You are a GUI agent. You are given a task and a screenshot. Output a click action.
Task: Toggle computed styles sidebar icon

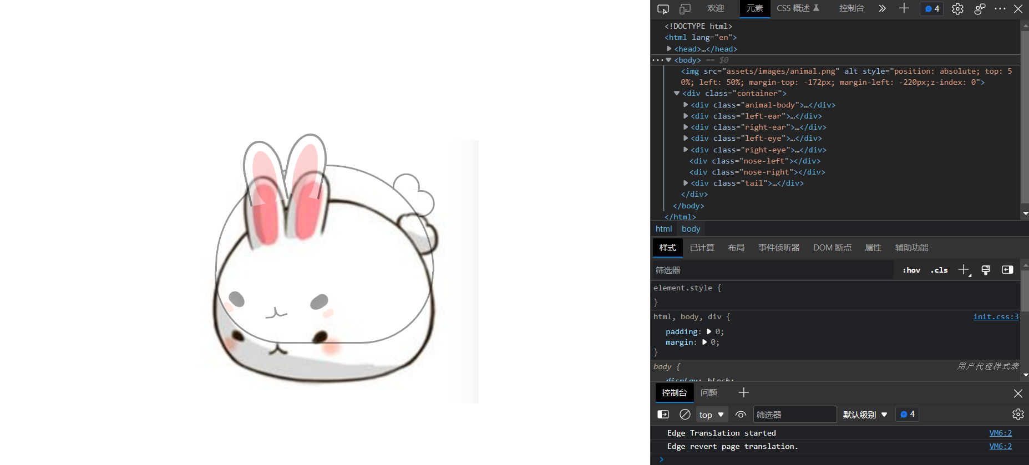(x=1007, y=270)
